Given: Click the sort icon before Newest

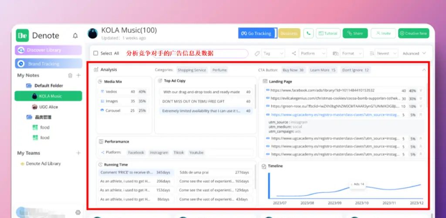Looking at the screenshot, I should (372, 54).
